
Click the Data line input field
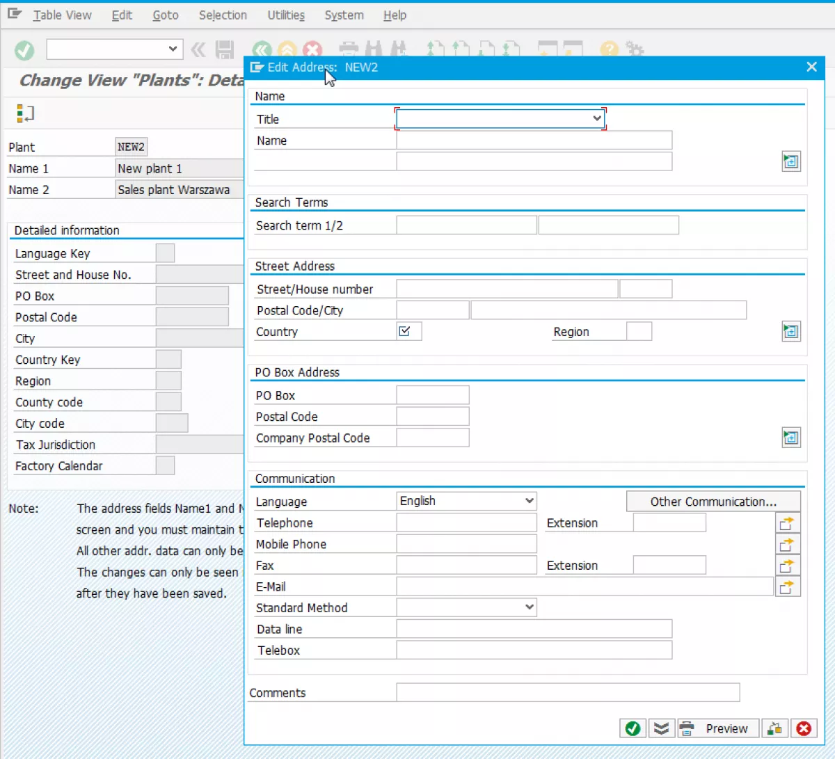tap(534, 629)
